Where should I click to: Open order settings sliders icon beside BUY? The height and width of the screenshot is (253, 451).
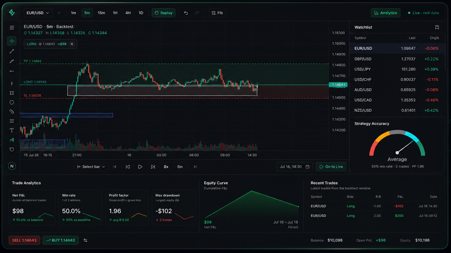tap(85, 240)
